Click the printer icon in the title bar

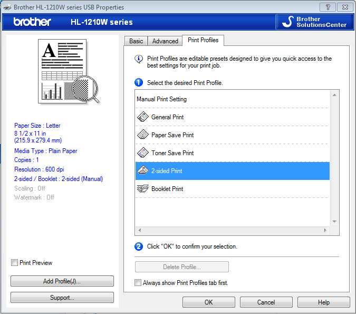(x=7, y=7)
